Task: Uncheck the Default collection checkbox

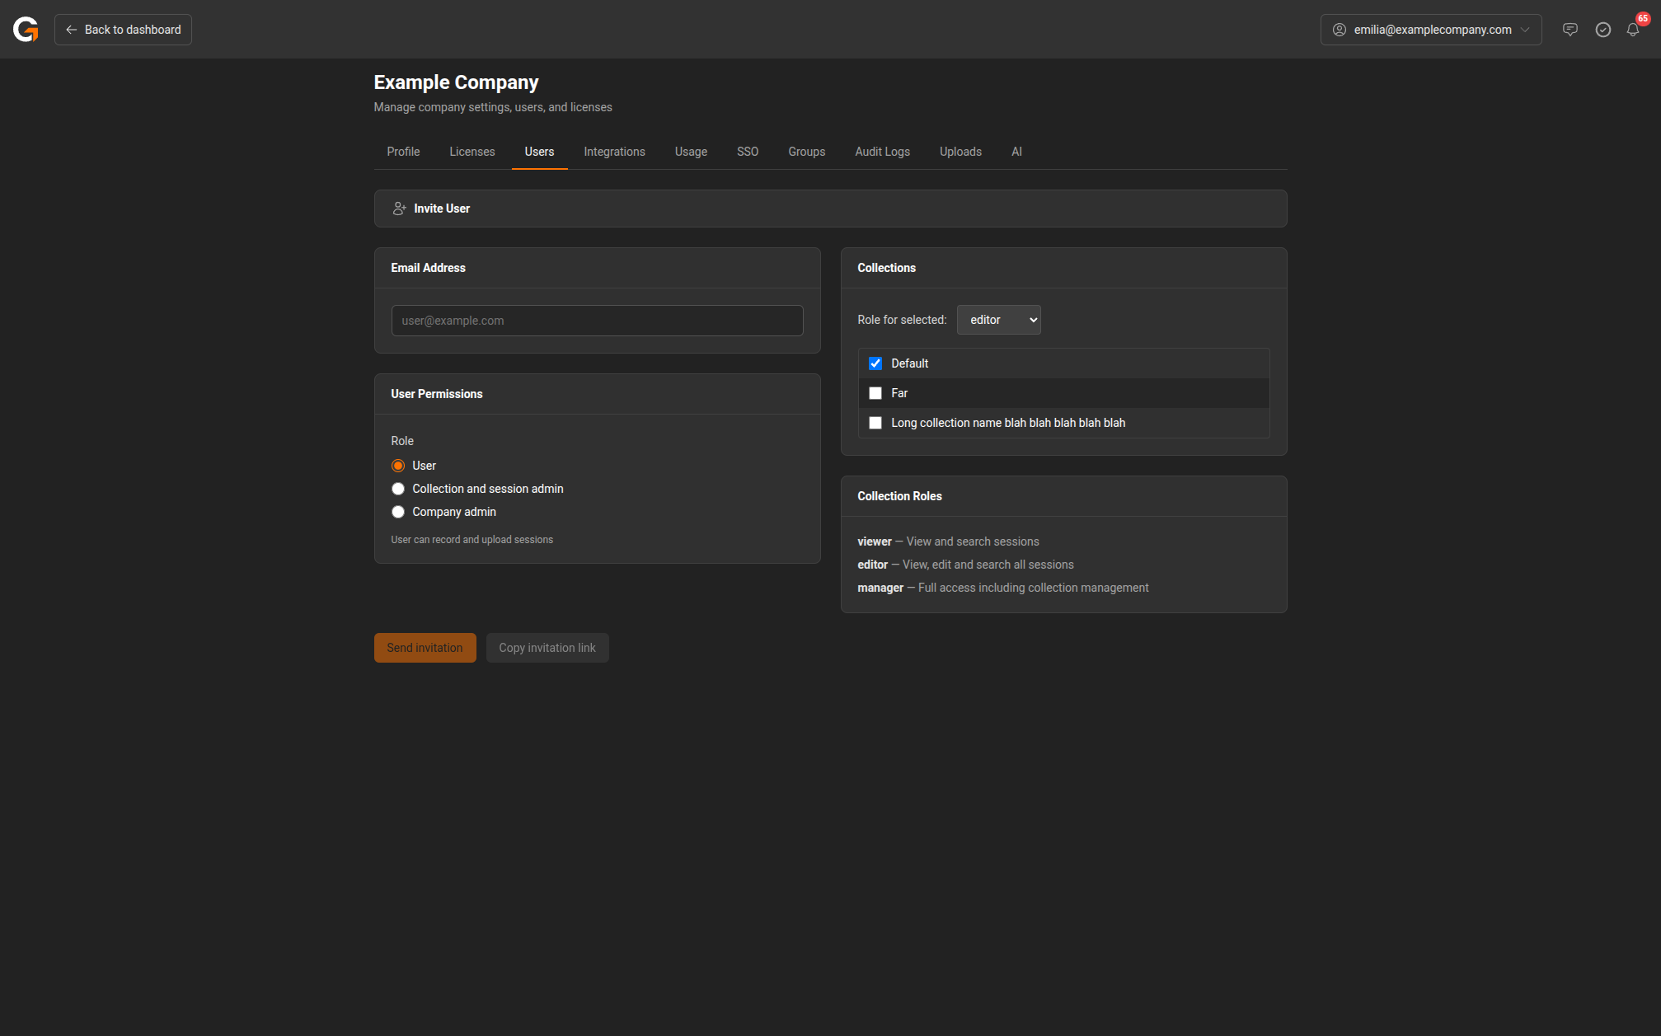Action: click(875, 363)
